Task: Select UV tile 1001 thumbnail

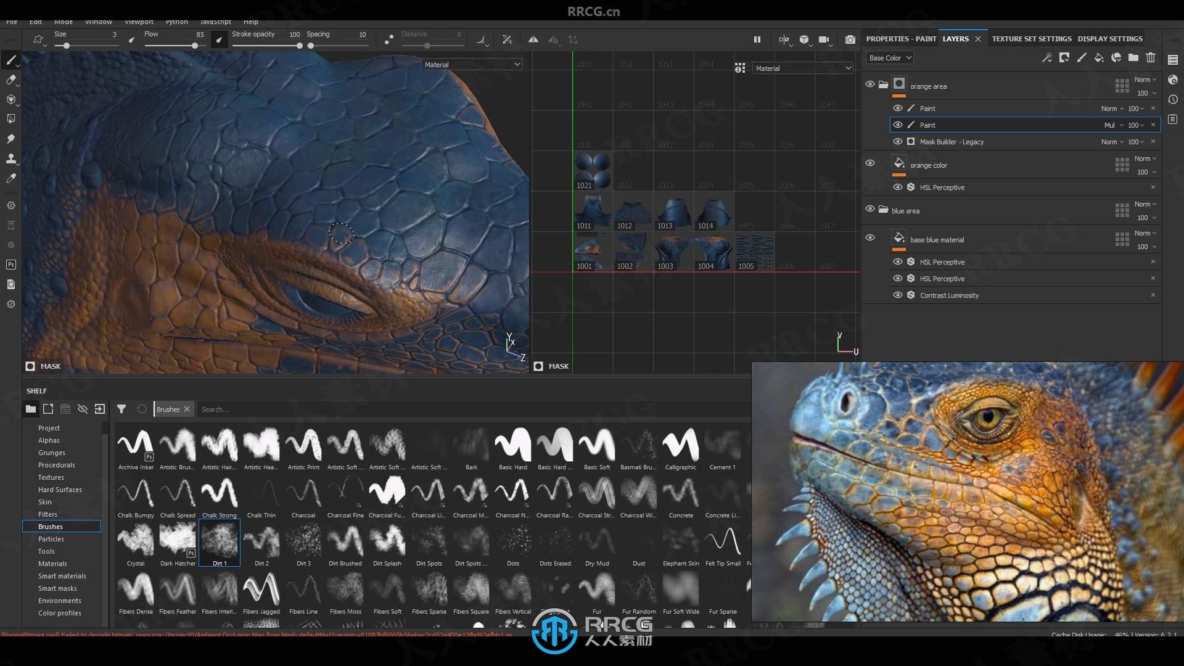Action: tap(592, 253)
